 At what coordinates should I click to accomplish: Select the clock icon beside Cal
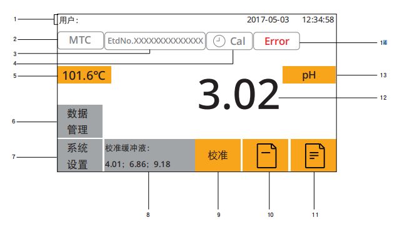[219, 41]
